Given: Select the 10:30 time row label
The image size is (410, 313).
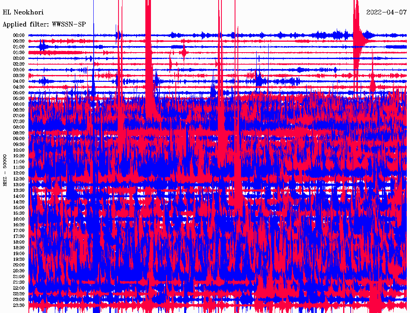Looking at the screenshot, I should click(x=19, y=156).
